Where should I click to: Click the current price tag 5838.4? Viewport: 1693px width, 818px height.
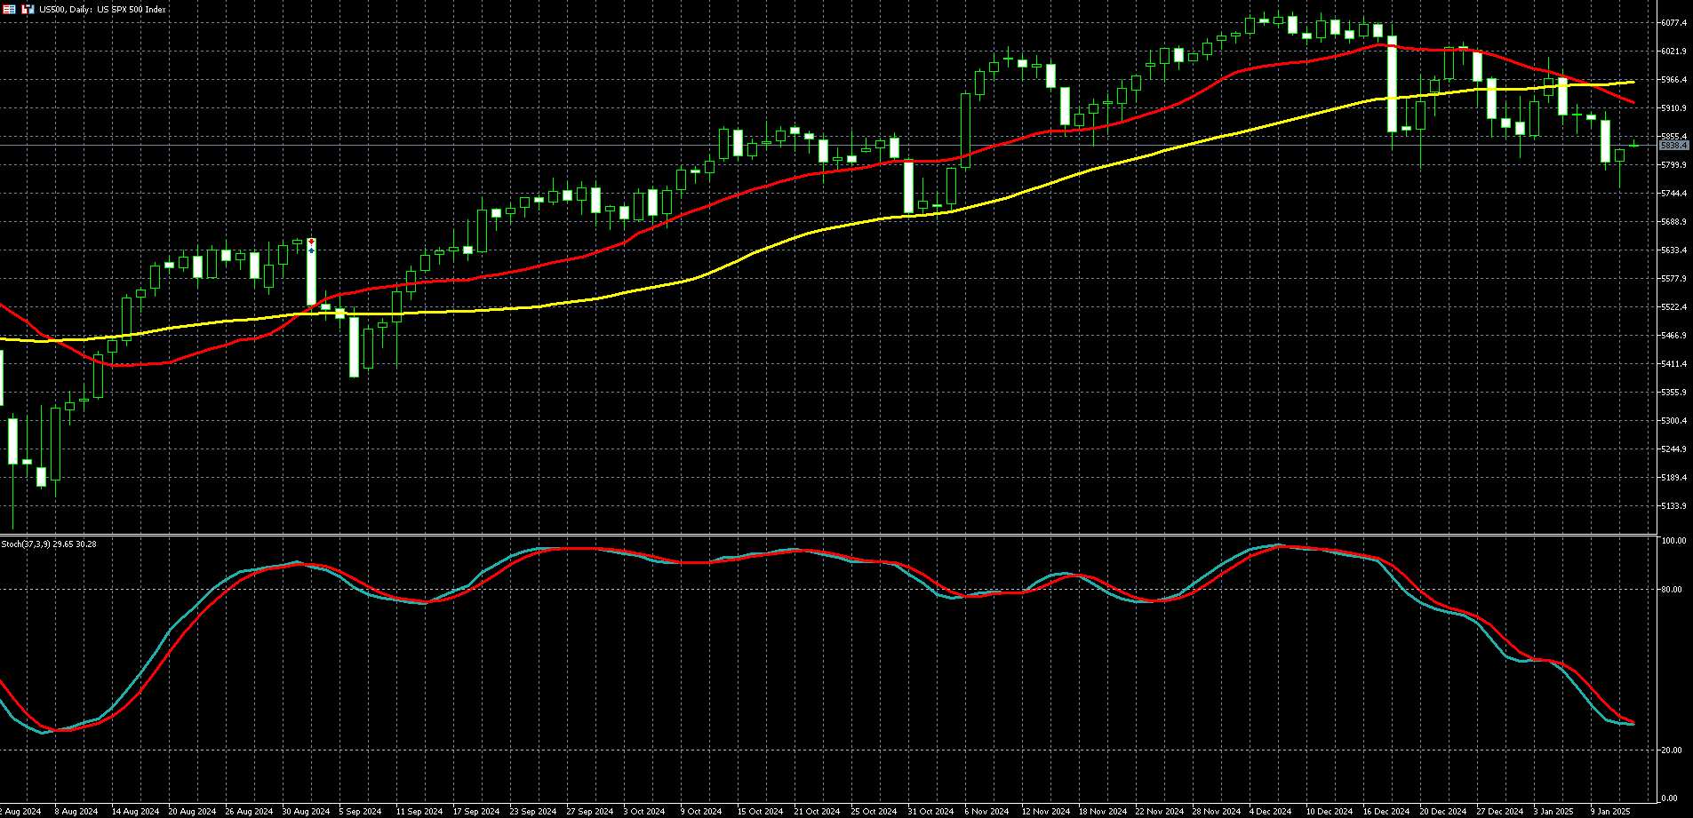click(1673, 145)
